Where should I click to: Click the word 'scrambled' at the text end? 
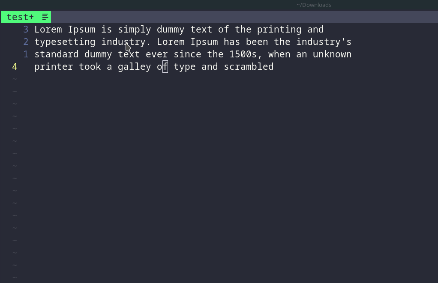coord(249,67)
